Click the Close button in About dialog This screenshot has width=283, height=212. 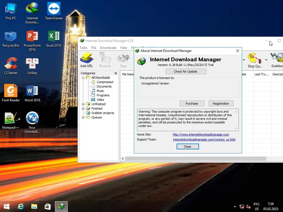188,147
